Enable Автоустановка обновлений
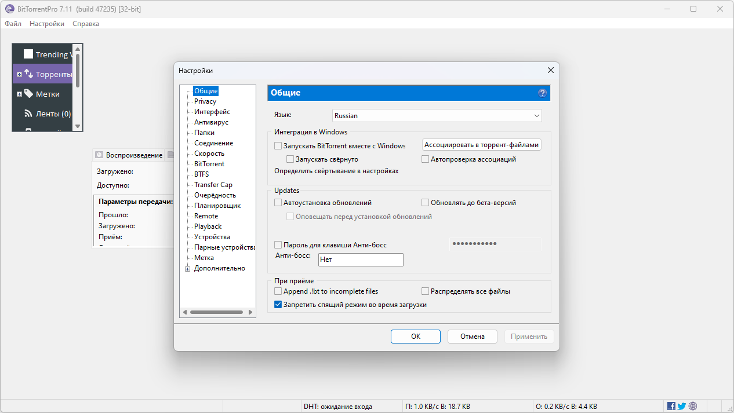 [x=278, y=203]
